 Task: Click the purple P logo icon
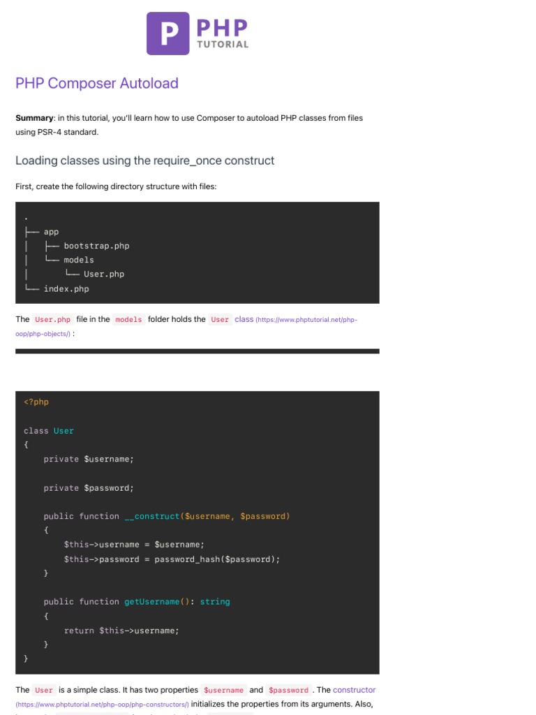(x=167, y=34)
